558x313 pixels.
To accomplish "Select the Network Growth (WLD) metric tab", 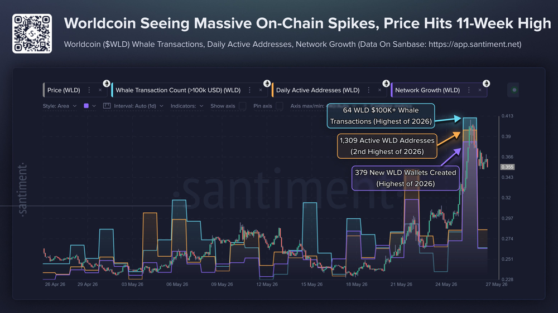I will pos(427,90).
